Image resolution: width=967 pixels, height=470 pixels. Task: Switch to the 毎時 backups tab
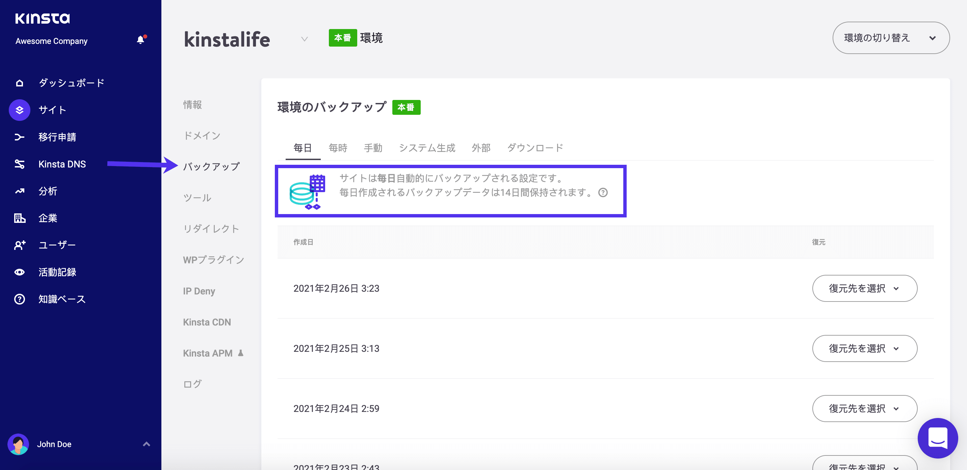pyautogui.click(x=338, y=148)
